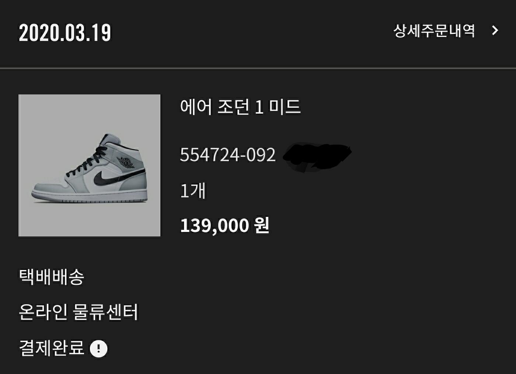Screen dimensions: 516x374
Task: Click the order date 2020.03.19
Action: click(65, 33)
